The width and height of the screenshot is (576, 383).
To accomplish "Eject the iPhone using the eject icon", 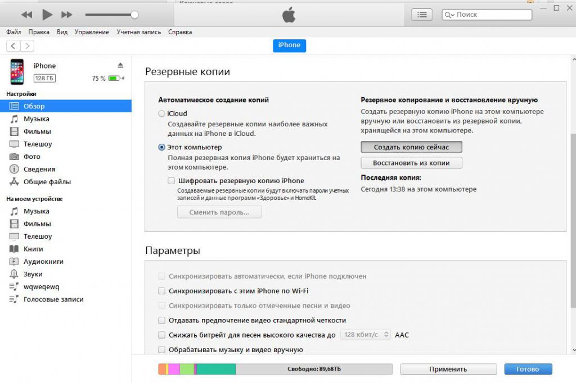I will [120, 65].
